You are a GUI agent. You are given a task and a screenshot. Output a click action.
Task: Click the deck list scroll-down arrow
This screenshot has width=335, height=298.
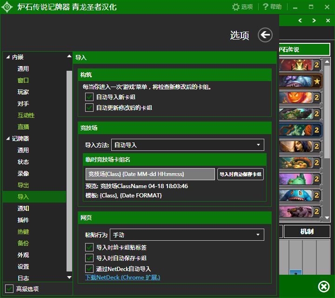327,217
